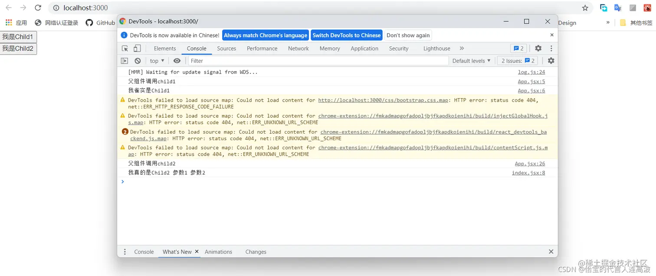The width and height of the screenshot is (656, 276).
Task: Switch to the Changes drawer tab
Action: point(256,252)
